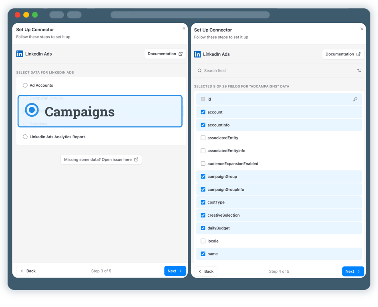Click Next on Step 3 of 5

point(175,271)
